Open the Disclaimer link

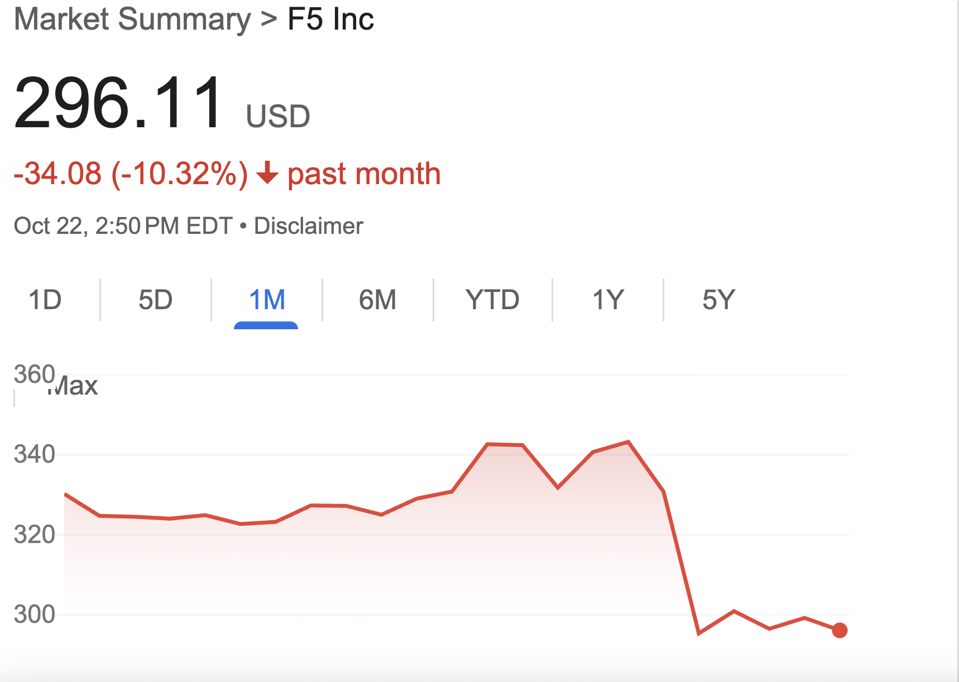[x=308, y=226]
